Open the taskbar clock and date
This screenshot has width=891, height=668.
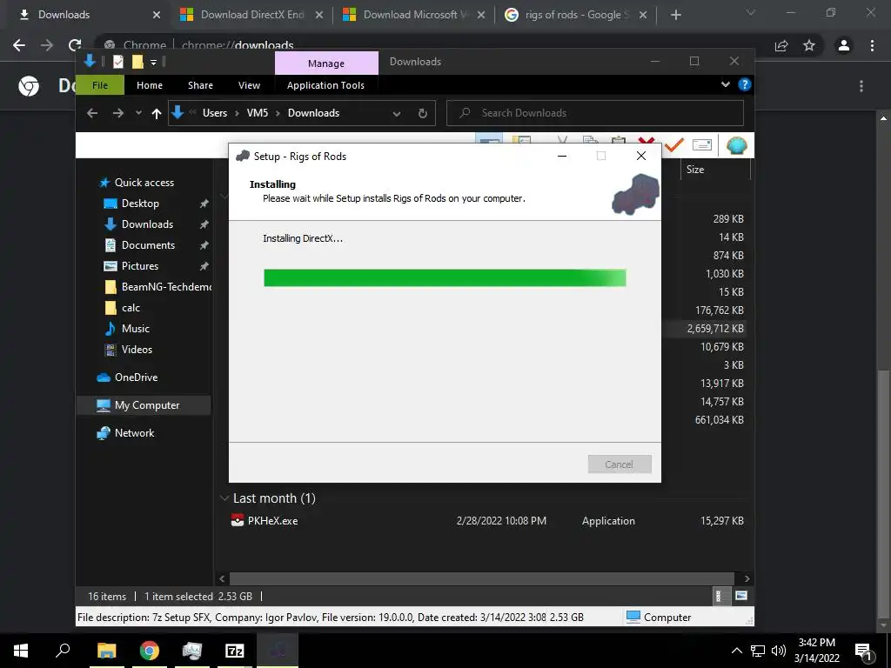[816, 651]
